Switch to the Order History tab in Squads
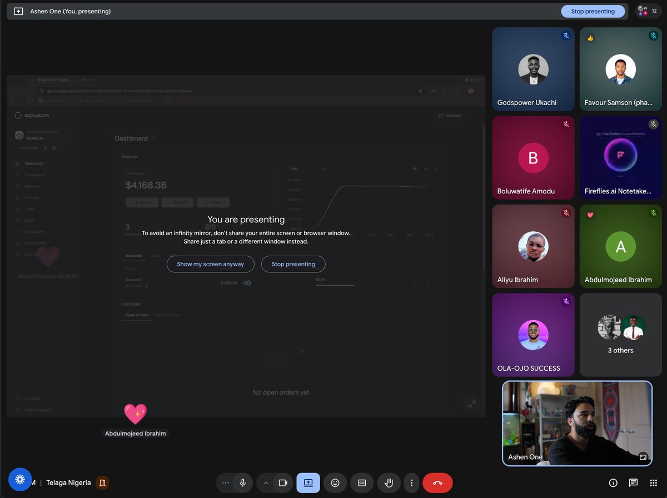 [168, 315]
